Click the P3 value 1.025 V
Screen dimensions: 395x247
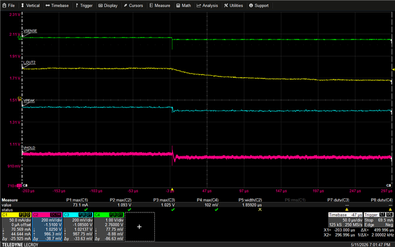click(x=168, y=205)
